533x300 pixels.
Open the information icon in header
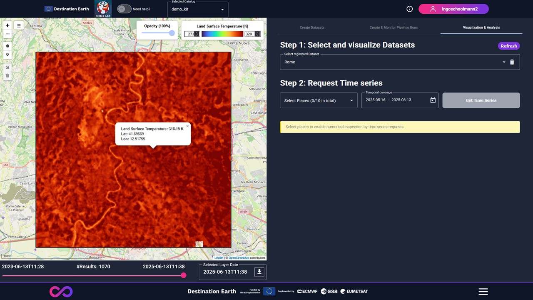[x=410, y=9]
